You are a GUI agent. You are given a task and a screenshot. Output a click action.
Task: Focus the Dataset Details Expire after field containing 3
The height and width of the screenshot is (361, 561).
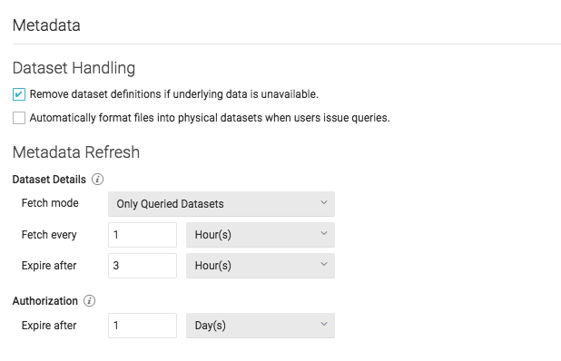click(143, 266)
